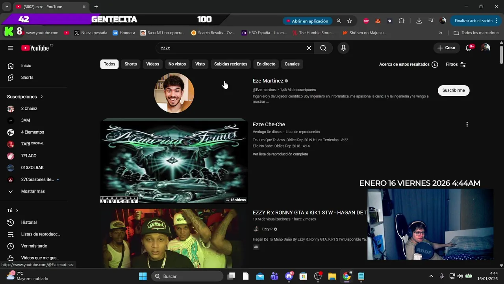Click the taskbar Buscar search box
The height and width of the screenshot is (284, 504).
pos(187,276)
